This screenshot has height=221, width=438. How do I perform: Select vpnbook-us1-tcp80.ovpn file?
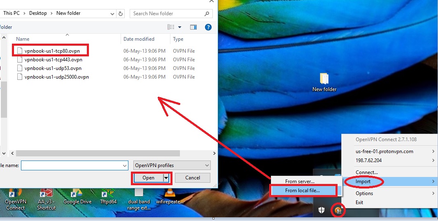(52, 51)
